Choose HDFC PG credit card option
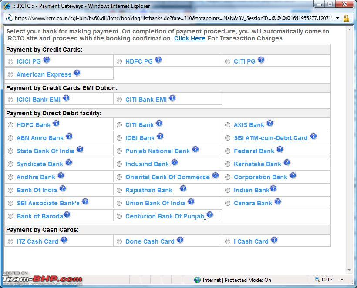357x288 pixels. coord(119,61)
